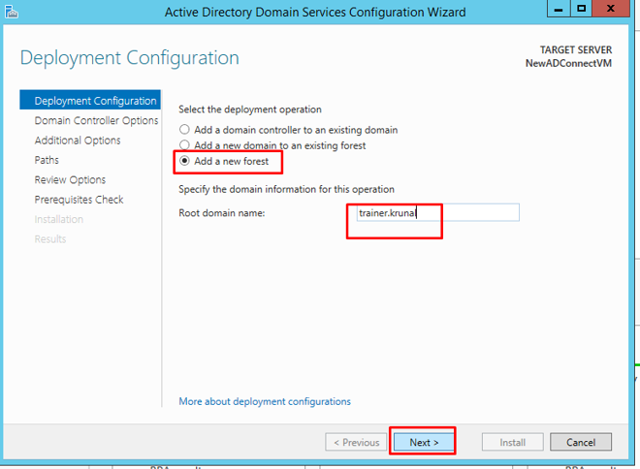This screenshot has width=640, height=469.
Task: Click the Installation step in the sidebar
Action: point(58,219)
